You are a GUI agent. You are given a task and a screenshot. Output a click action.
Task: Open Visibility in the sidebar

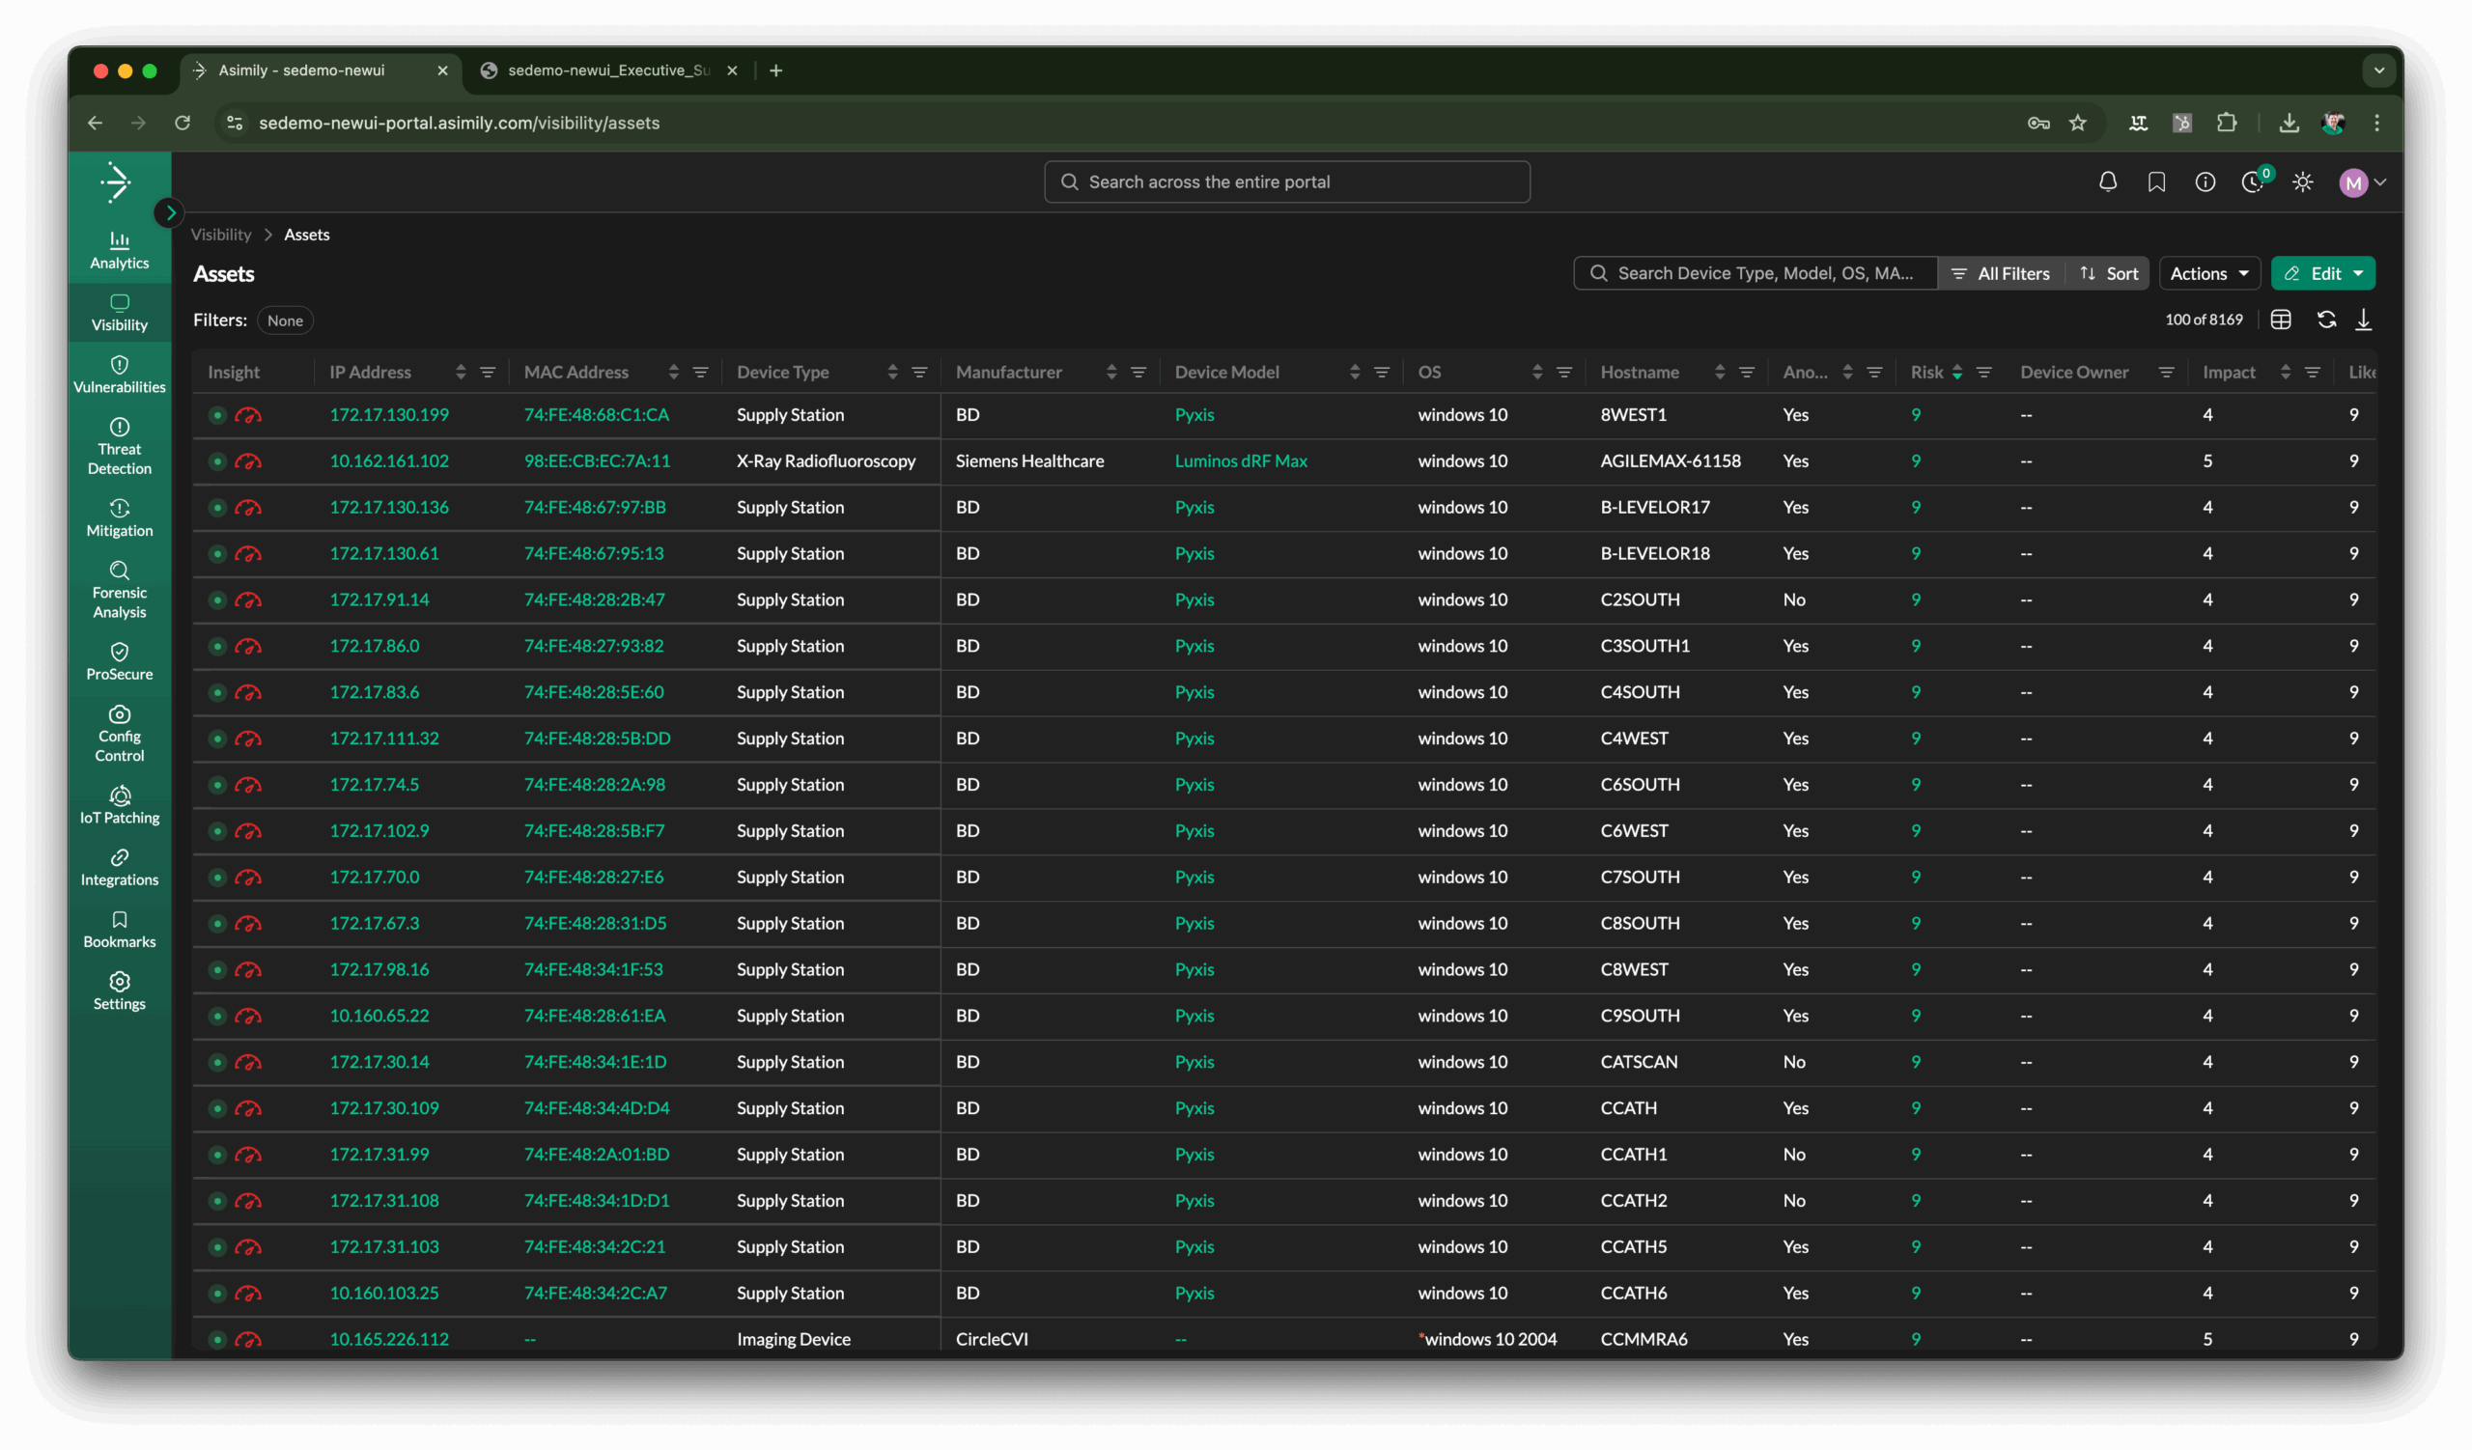(120, 313)
